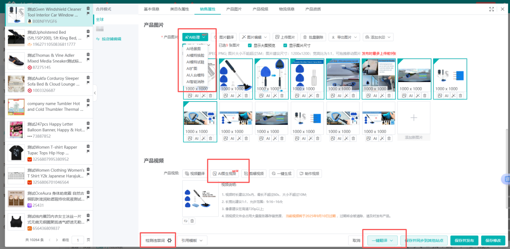
Task: Expand the 引用模板 dropdown
Action: (x=192, y=241)
